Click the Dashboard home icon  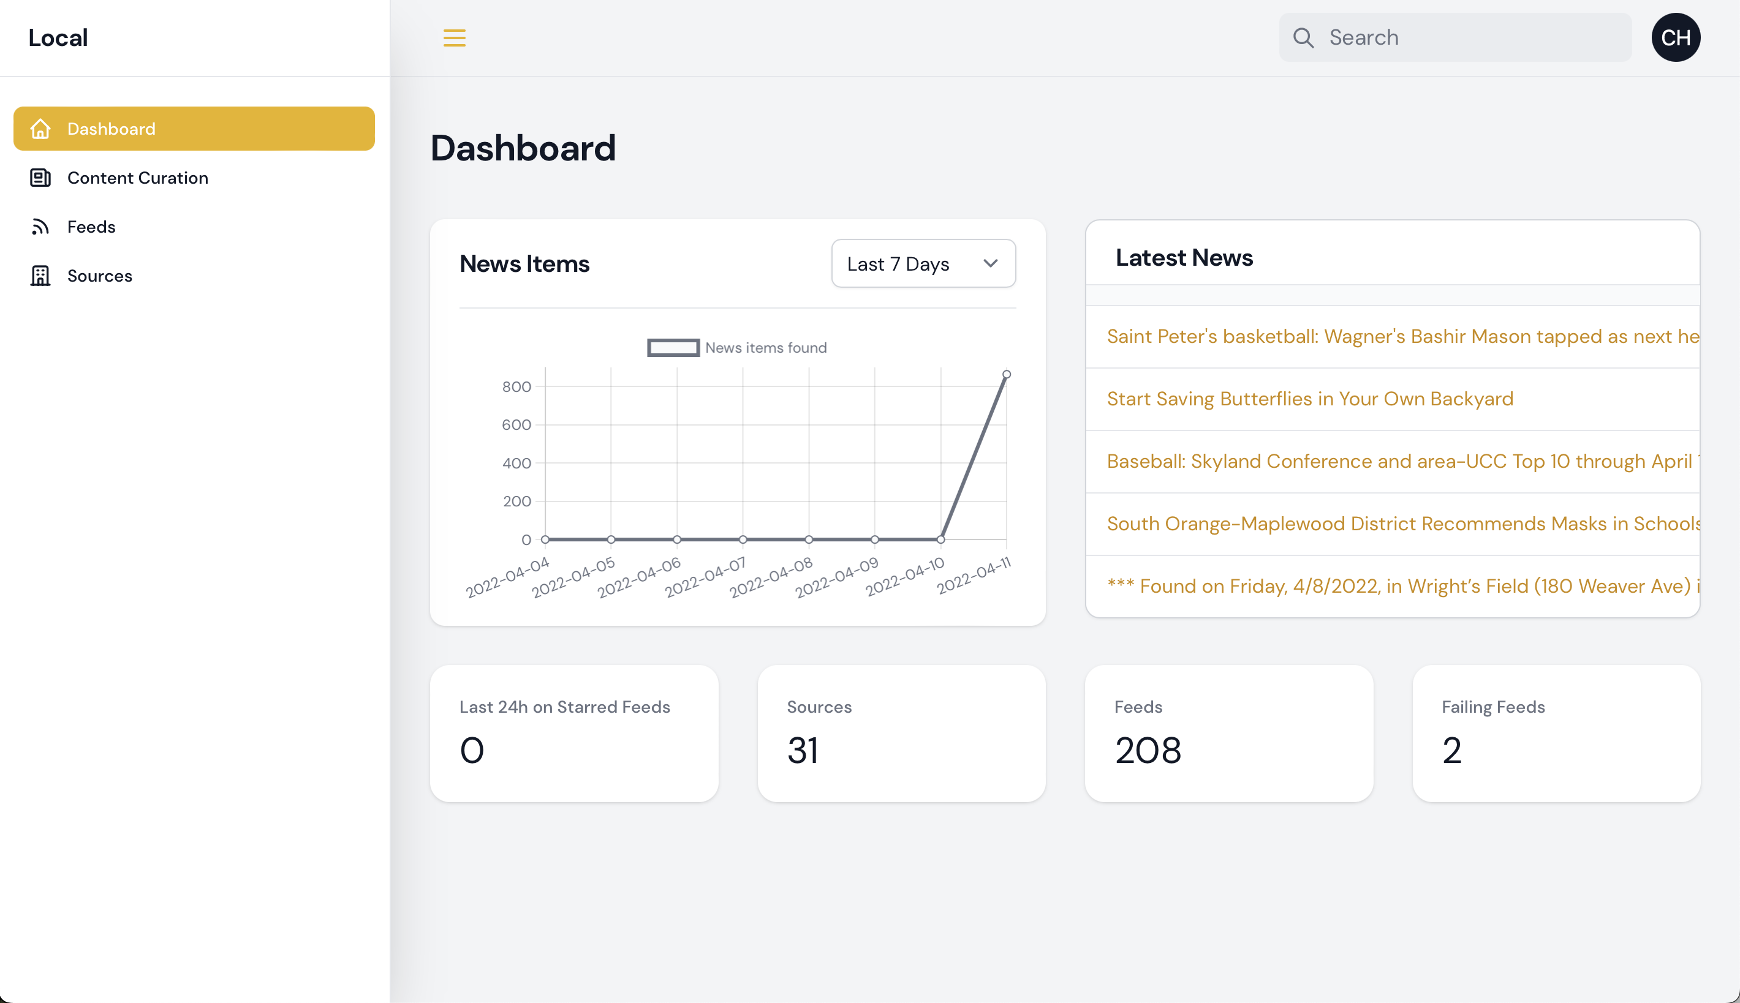[40, 129]
